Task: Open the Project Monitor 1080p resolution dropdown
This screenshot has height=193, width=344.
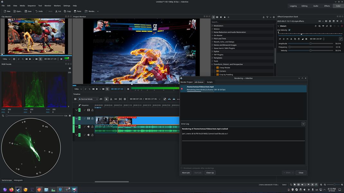Action: (x=78, y=89)
